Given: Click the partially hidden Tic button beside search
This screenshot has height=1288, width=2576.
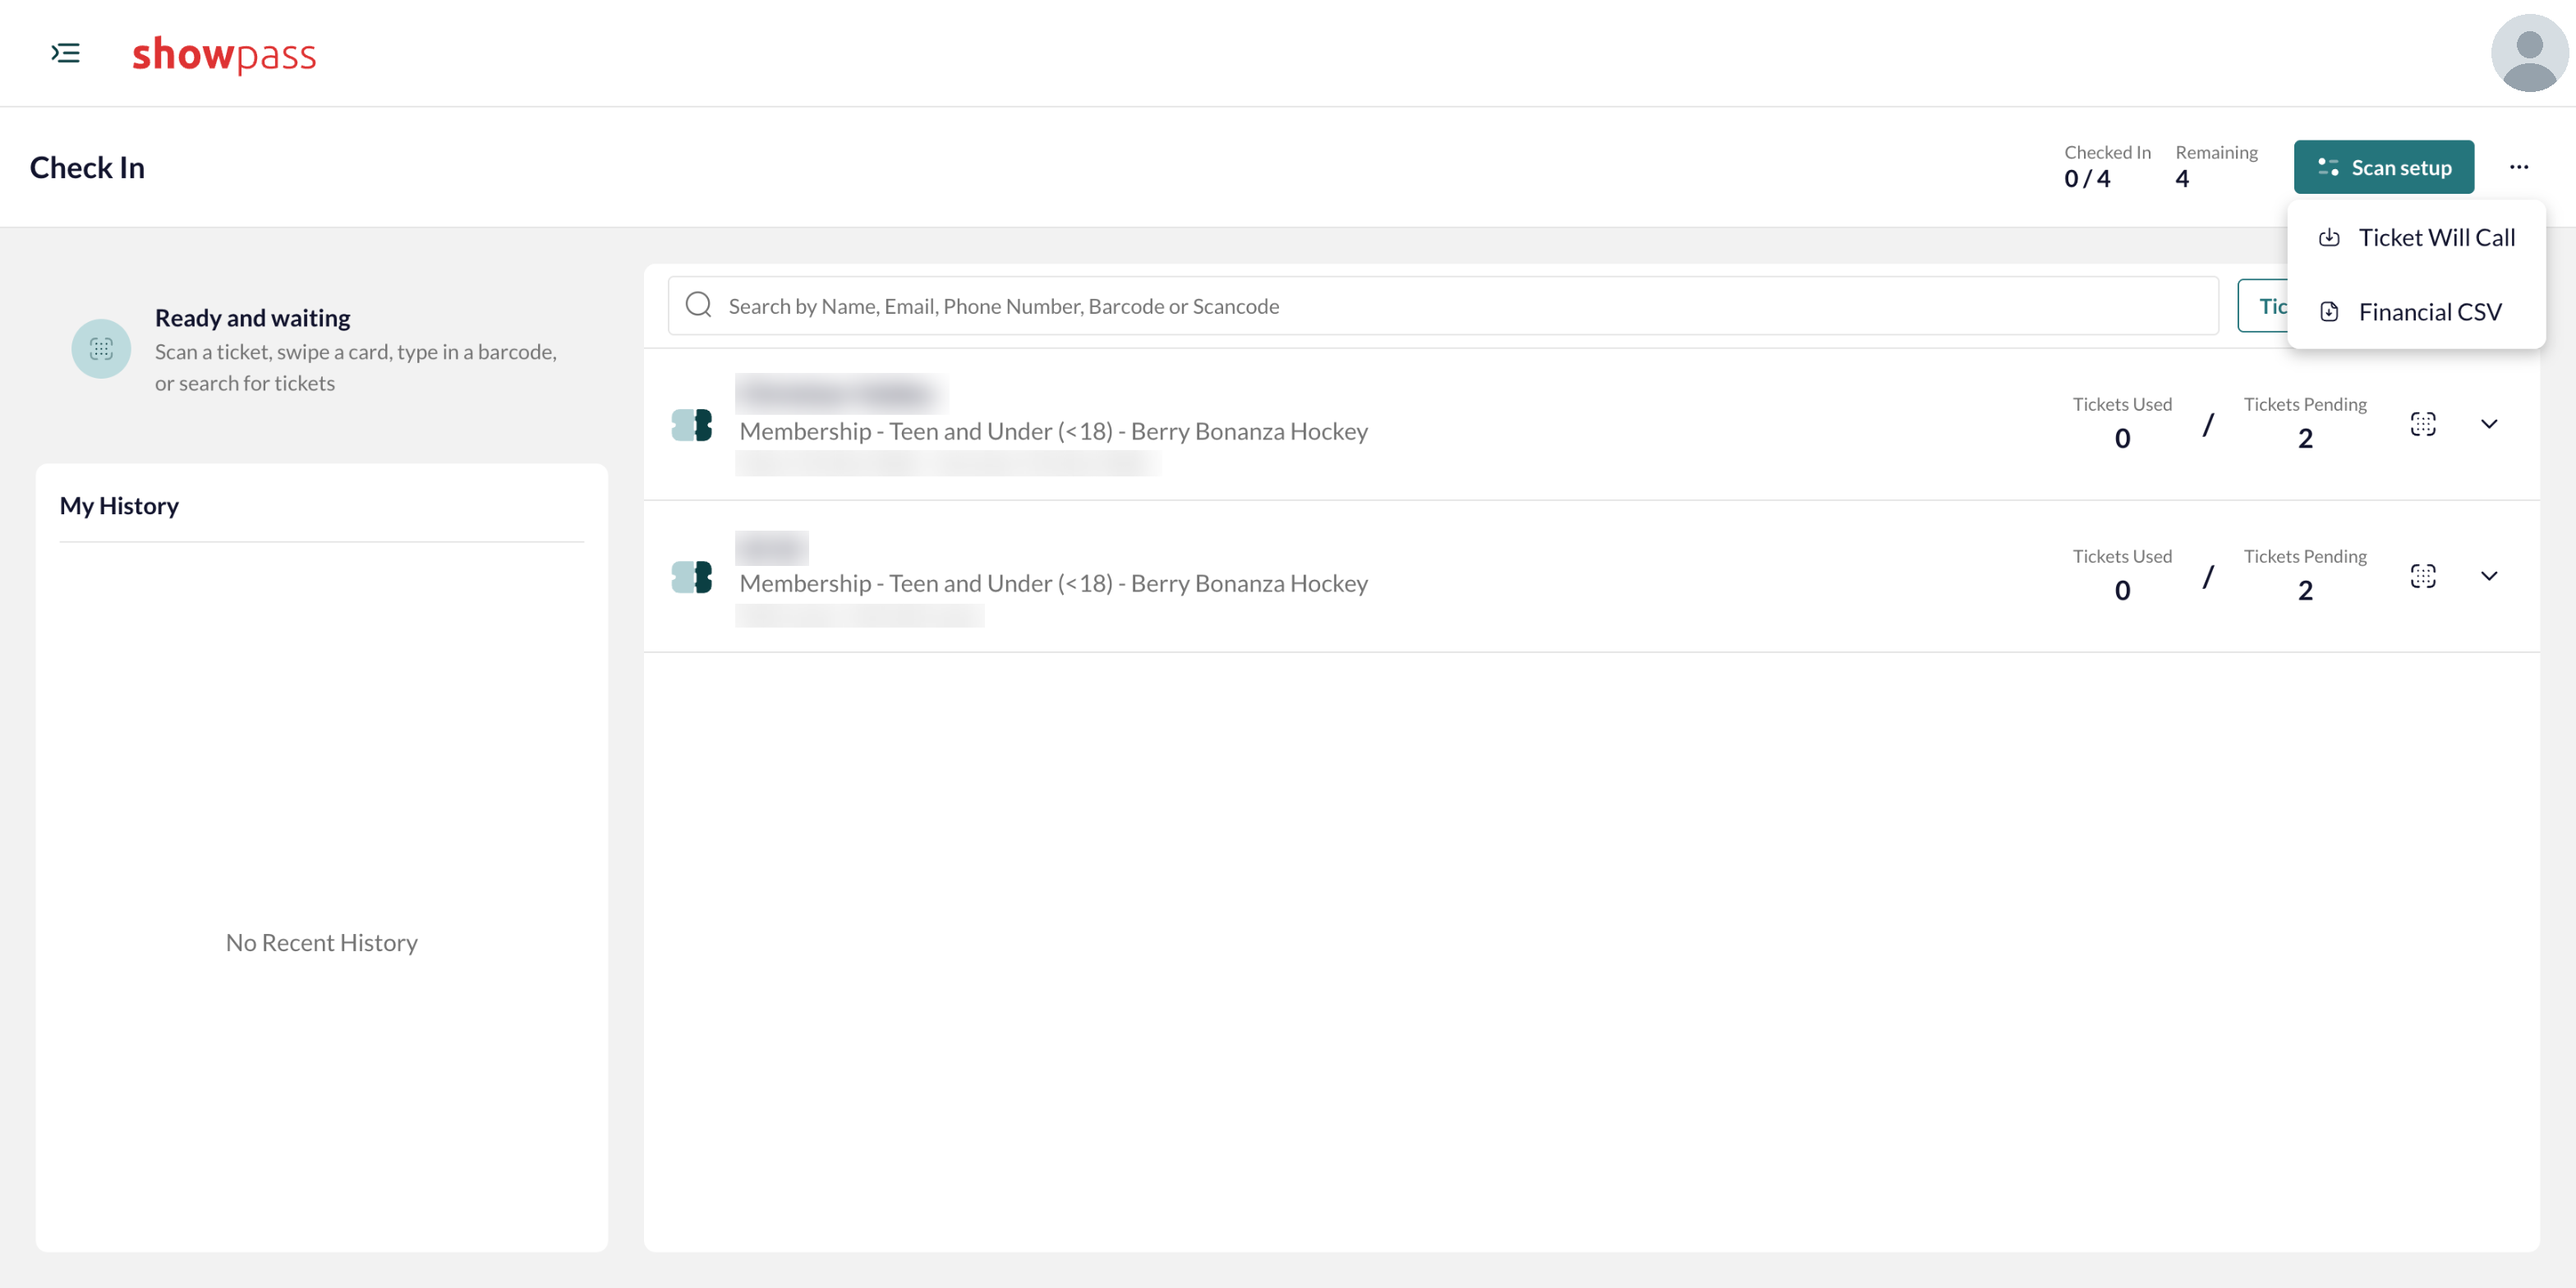Looking at the screenshot, I should pyautogui.click(x=2263, y=306).
